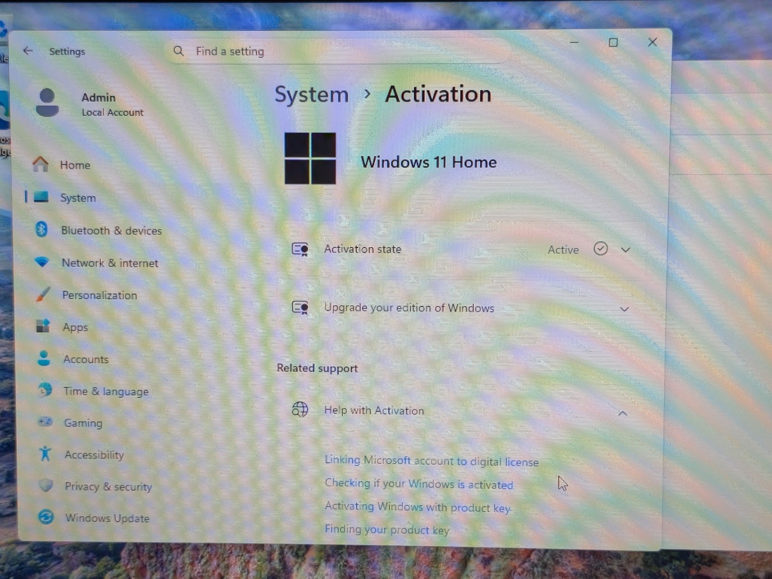Open Linking Microsoft account to digital license
The height and width of the screenshot is (579, 772).
[x=431, y=461]
